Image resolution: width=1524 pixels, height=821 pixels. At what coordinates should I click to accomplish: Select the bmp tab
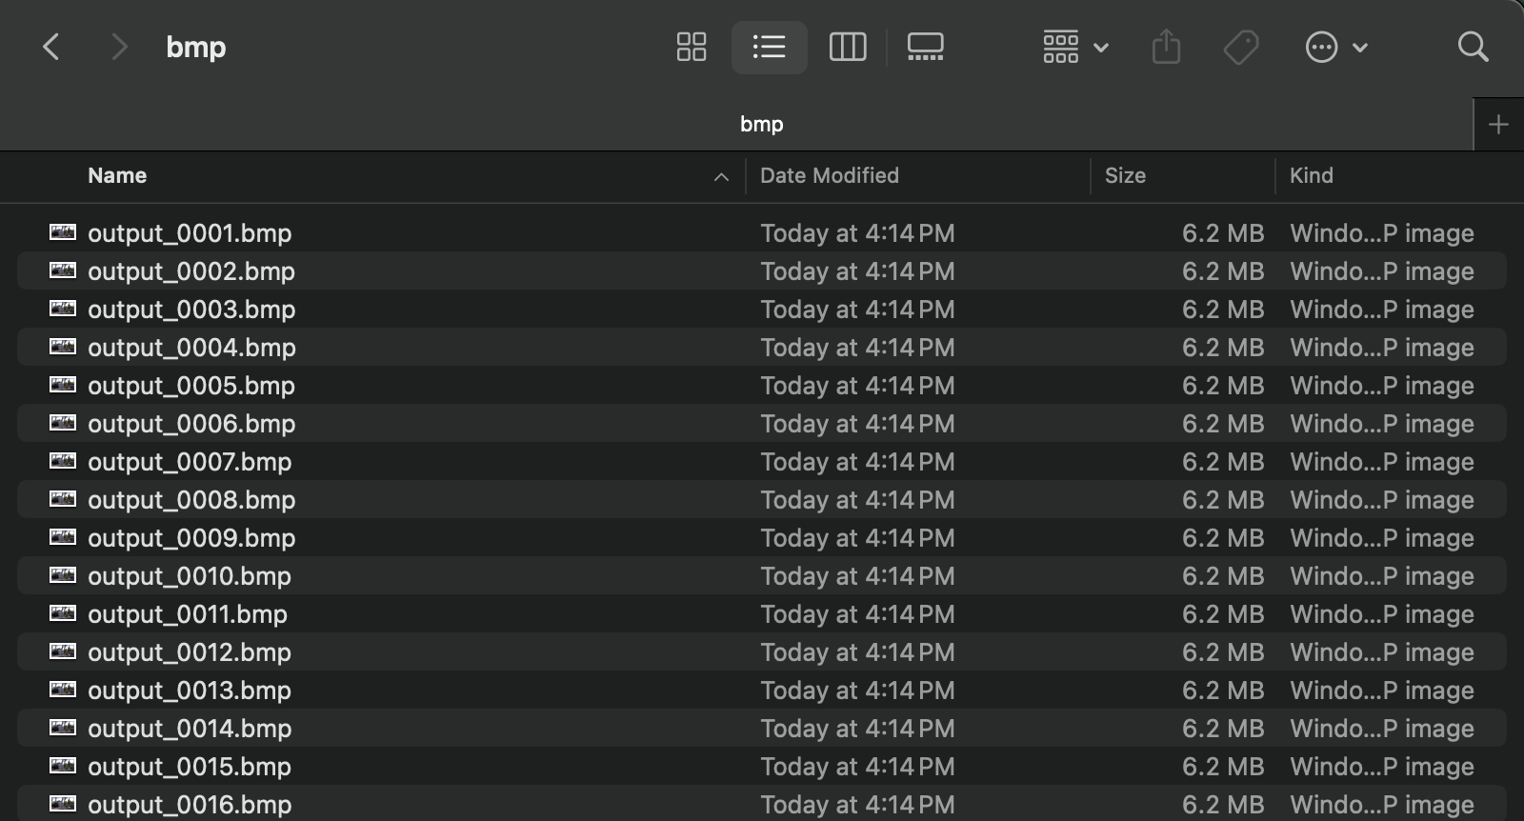click(761, 125)
